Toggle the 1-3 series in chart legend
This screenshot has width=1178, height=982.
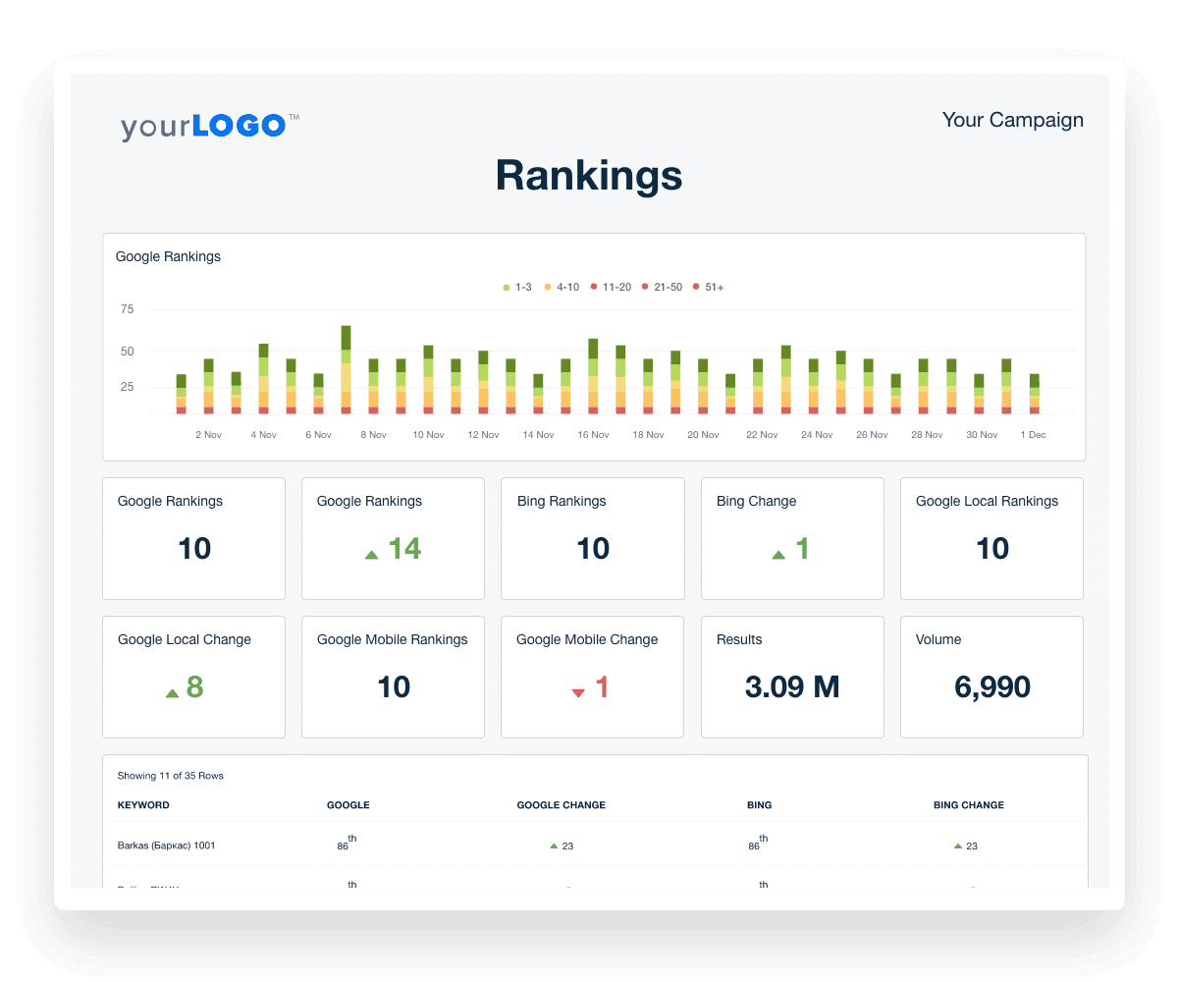[x=516, y=287]
